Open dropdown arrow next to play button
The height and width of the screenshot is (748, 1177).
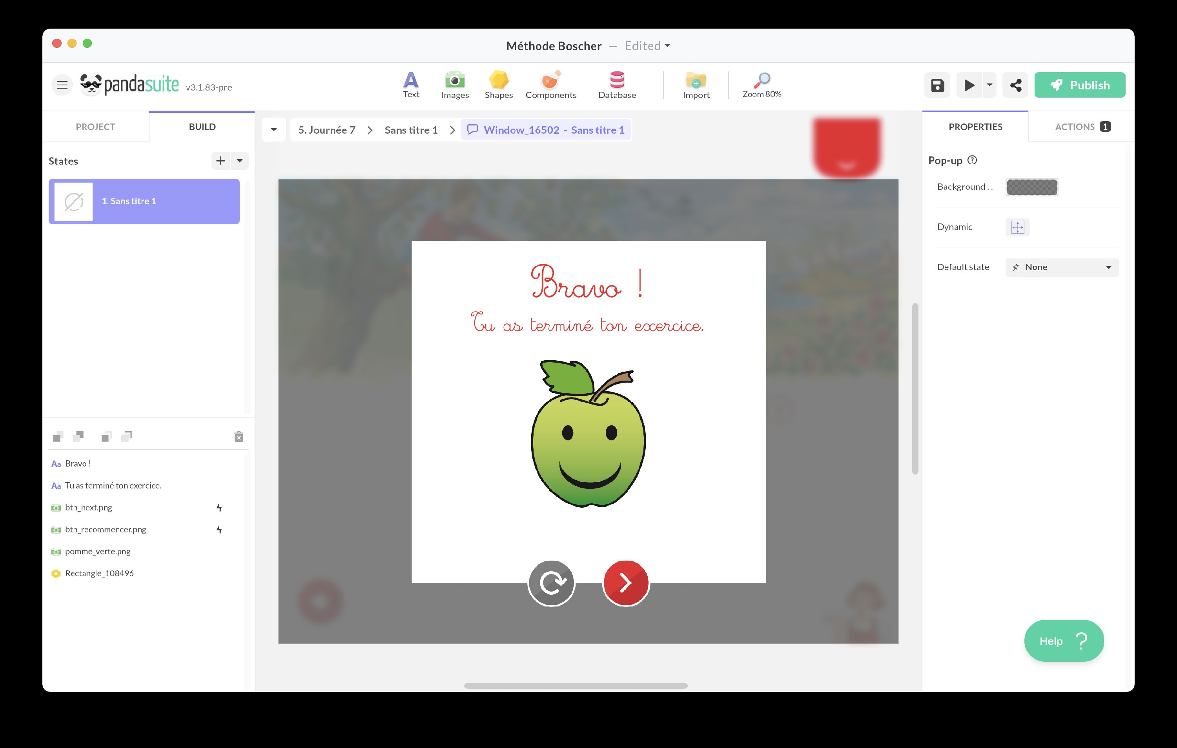click(989, 85)
